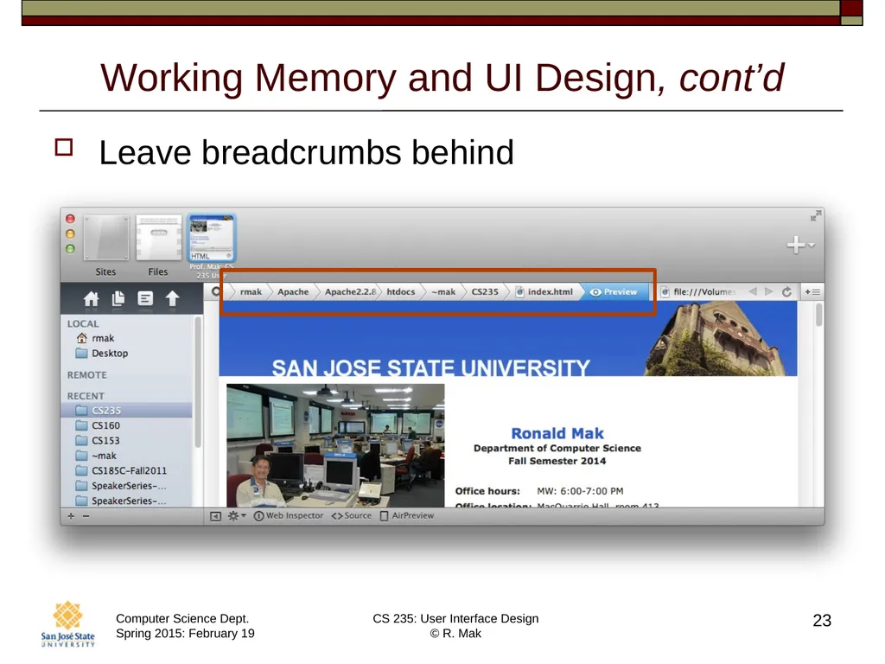Collapse the sidebar with the panel arrow icon
The height and width of the screenshot is (664, 885).
pos(215,516)
